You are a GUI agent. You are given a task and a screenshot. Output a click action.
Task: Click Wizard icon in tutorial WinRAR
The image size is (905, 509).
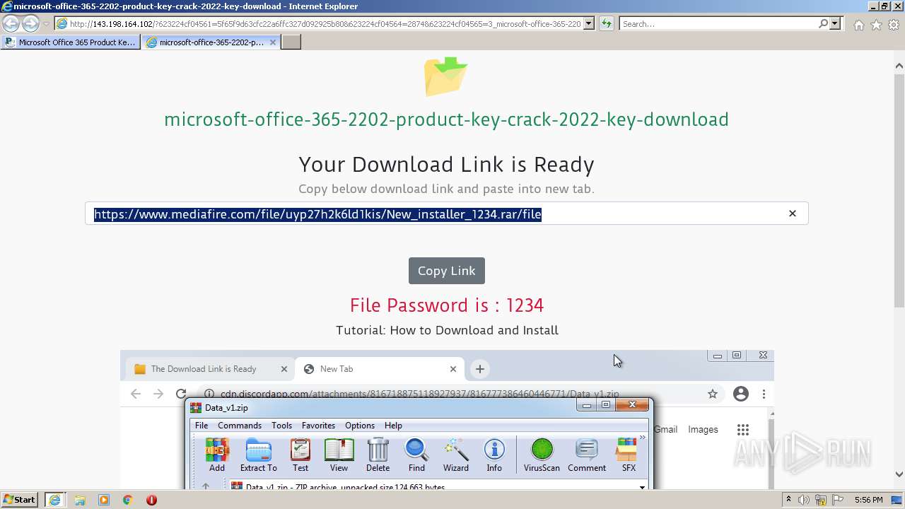[456, 455]
